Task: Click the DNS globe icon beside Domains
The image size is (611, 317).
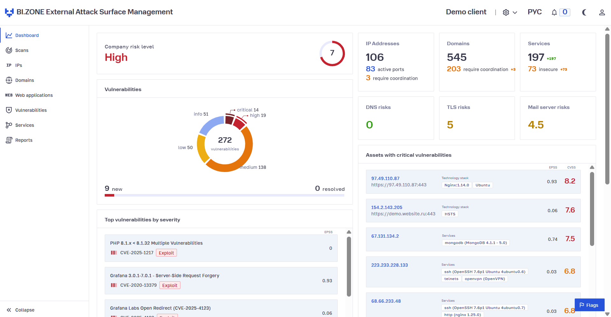Action: pos(9,80)
